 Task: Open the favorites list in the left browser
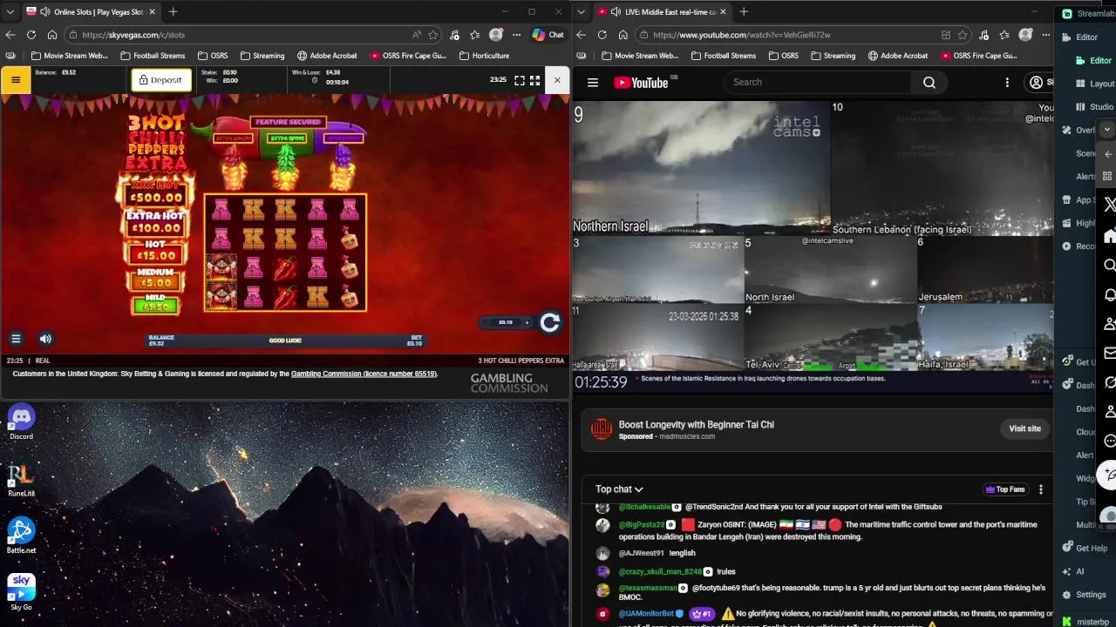[474, 35]
